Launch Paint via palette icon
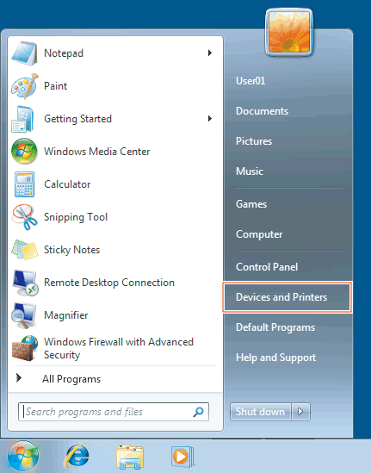 pos(25,86)
